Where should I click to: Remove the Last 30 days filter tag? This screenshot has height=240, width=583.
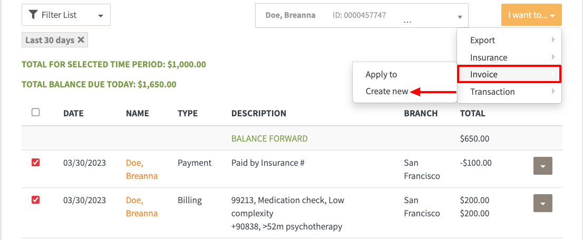coord(81,40)
